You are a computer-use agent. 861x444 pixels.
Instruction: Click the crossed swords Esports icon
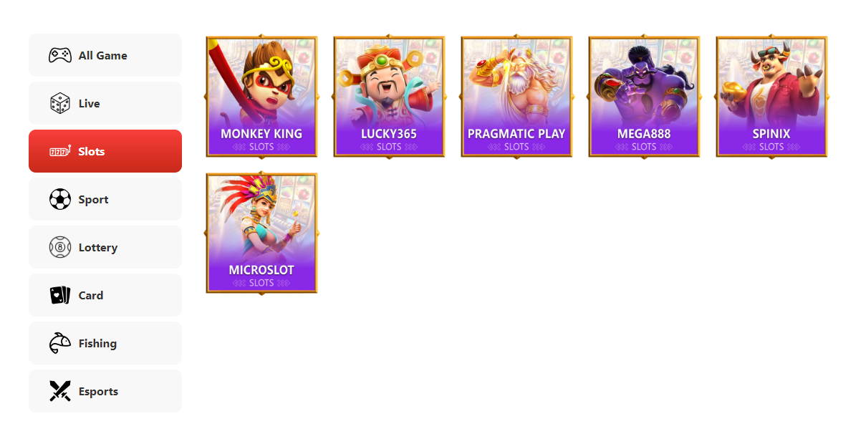tap(60, 391)
